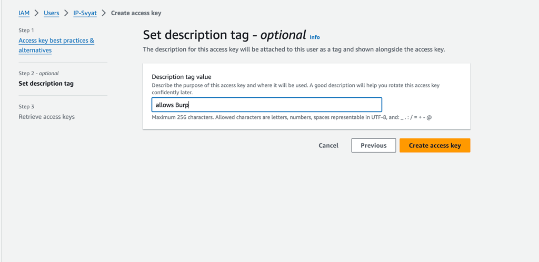Cancel the access key creation
Screen dimensions: 539x262
click(x=328, y=146)
